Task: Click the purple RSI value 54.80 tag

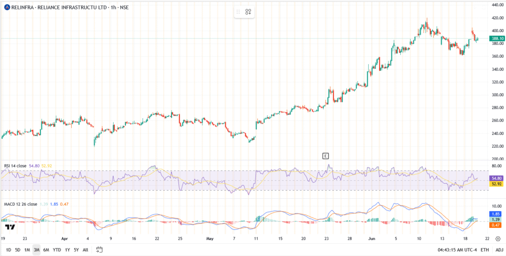Action: 496,178
